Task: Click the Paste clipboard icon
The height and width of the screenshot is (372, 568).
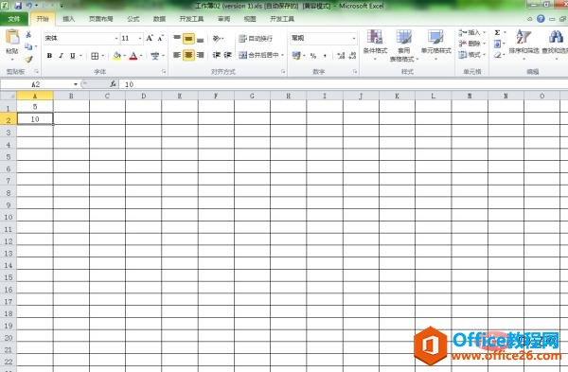Action: 12,37
